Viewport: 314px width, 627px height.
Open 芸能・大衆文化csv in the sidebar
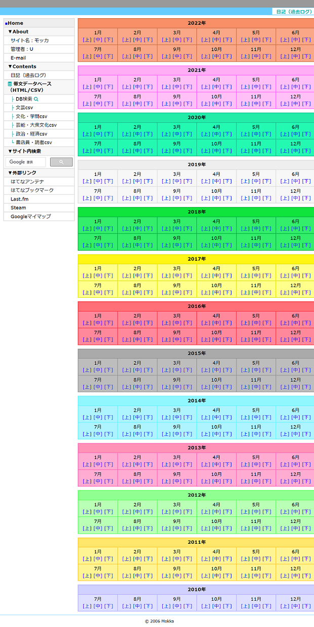[x=35, y=125]
